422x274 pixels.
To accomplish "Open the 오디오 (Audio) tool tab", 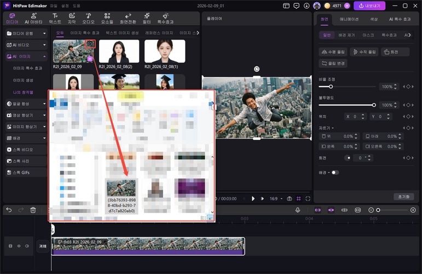I will tap(88, 19).
